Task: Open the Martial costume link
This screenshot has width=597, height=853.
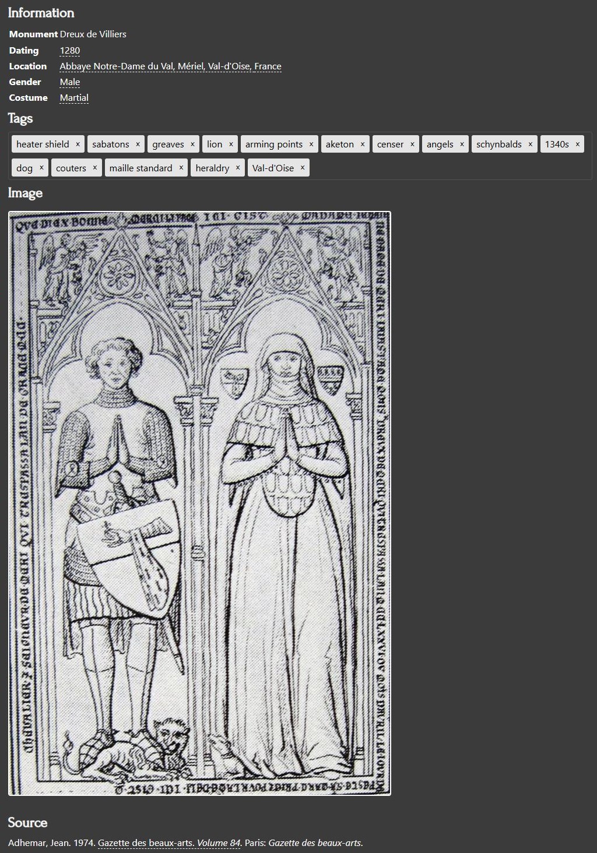Action: pos(74,98)
